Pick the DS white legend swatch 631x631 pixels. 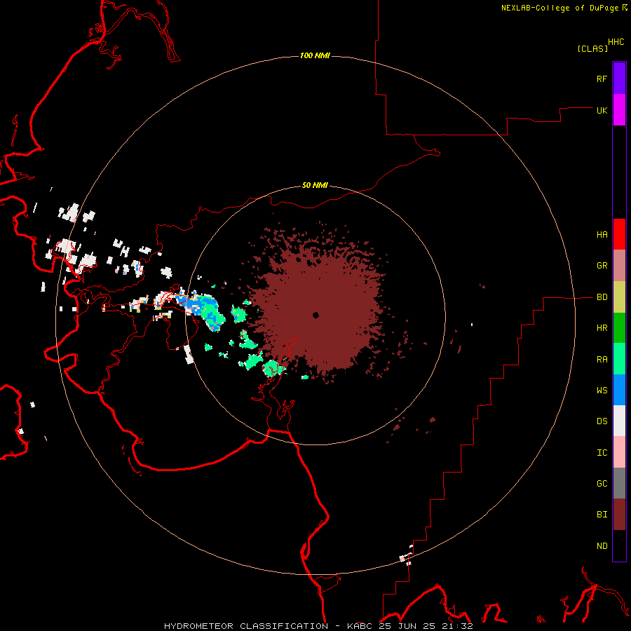[x=619, y=421]
